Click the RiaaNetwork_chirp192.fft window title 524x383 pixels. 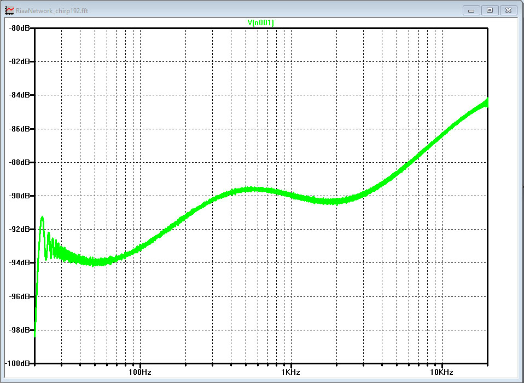52,11
